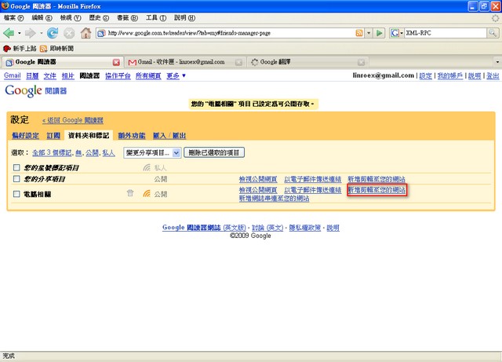Open the Home page icon
Image resolution: width=502 pixels, height=362 pixels.
(x=85, y=33)
